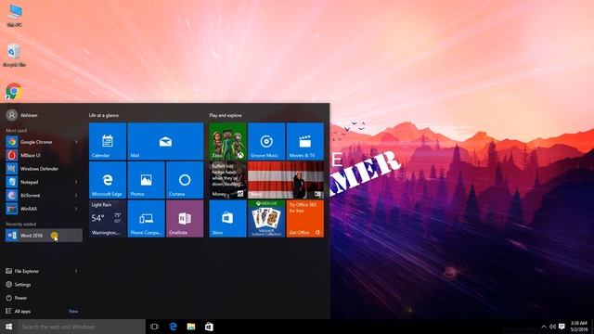Expand File Explorer jump list arrow
594x334 pixels.
coord(76,271)
